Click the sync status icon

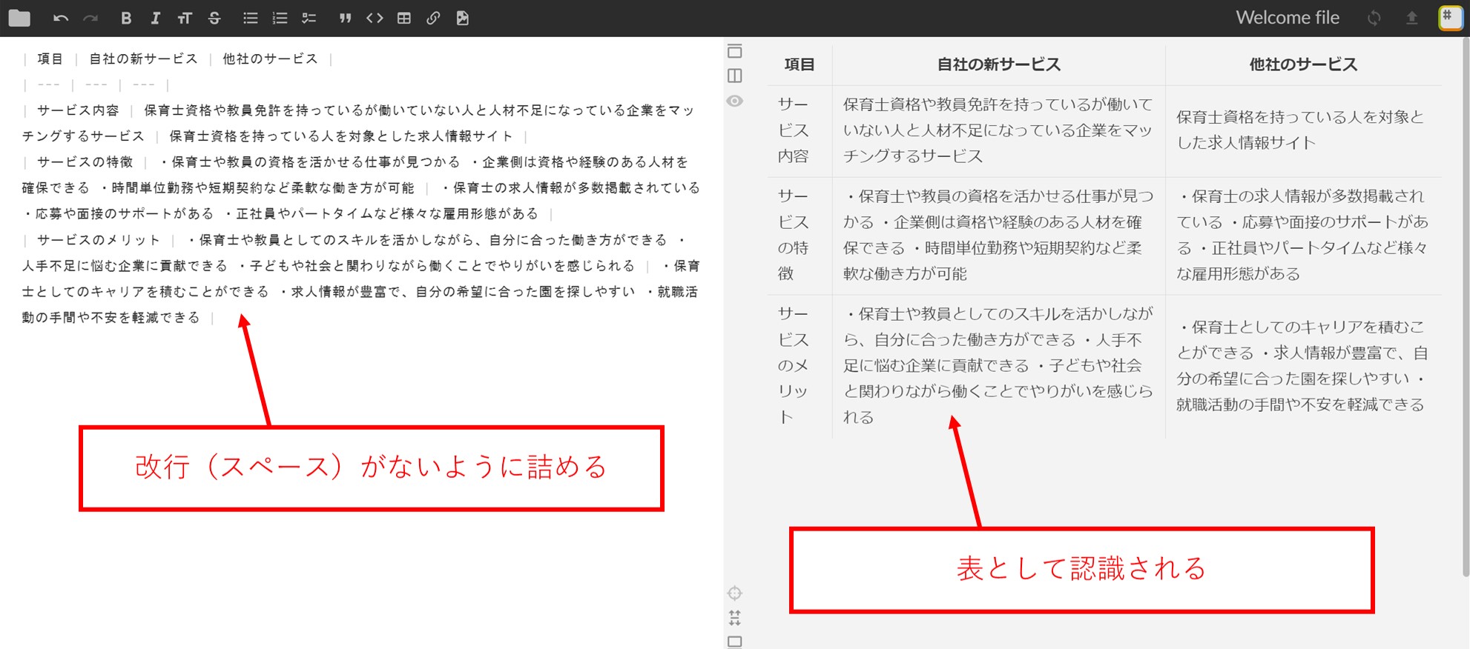pyautogui.click(x=1374, y=18)
